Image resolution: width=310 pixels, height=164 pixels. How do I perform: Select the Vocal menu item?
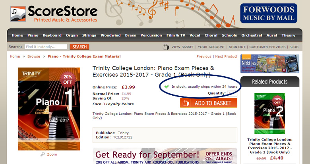tap(195, 35)
